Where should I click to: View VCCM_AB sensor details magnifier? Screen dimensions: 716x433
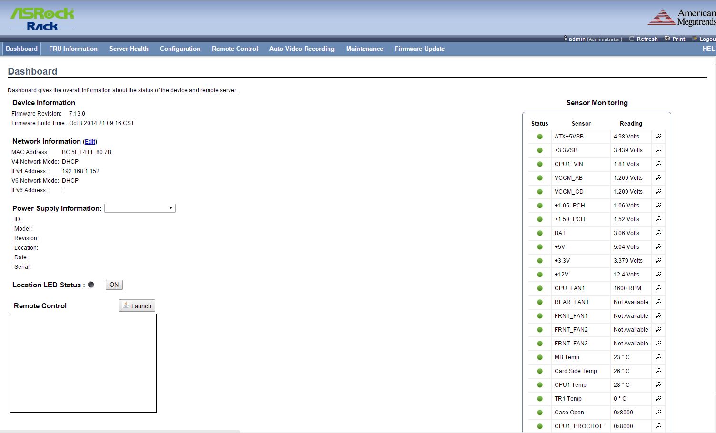pyautogui.click(x=658, y=178)
